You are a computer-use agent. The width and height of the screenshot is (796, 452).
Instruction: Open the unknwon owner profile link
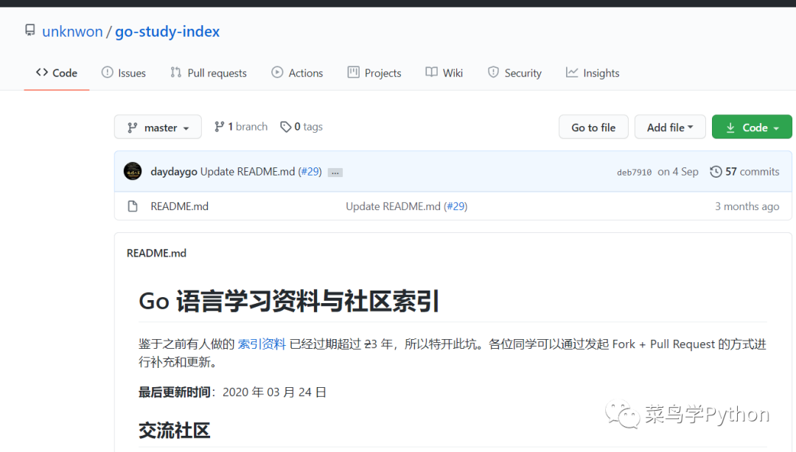click(x=72, y=32)
